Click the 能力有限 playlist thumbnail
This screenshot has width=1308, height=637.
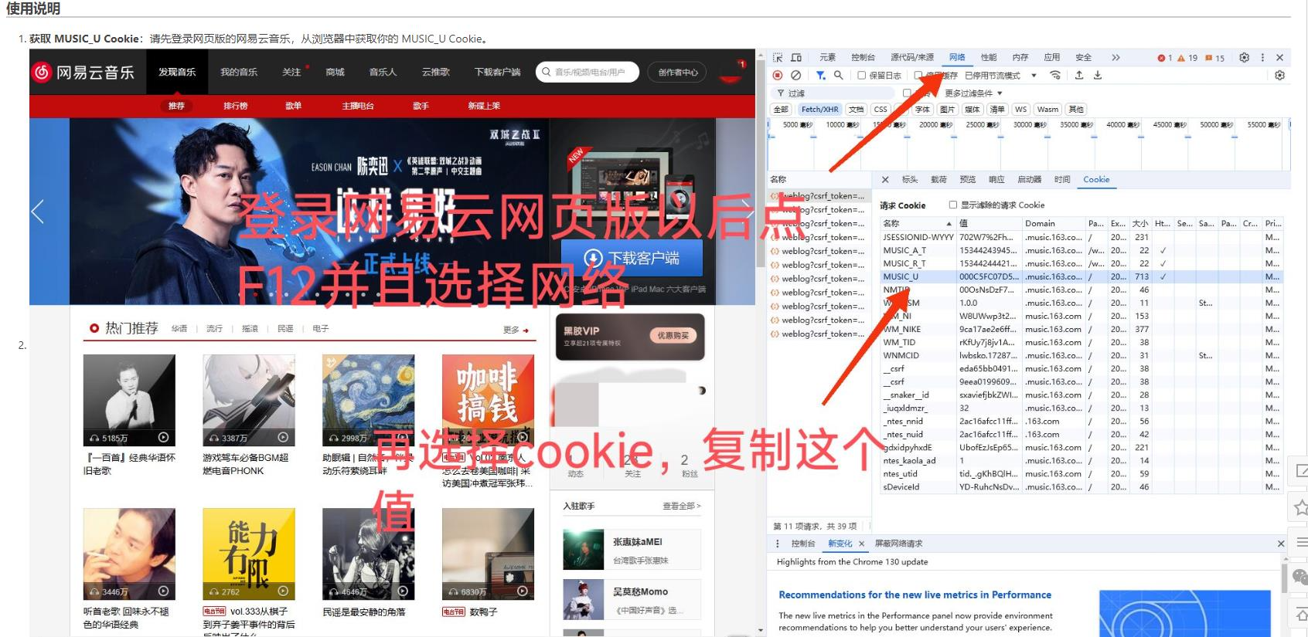click(249, 554)
